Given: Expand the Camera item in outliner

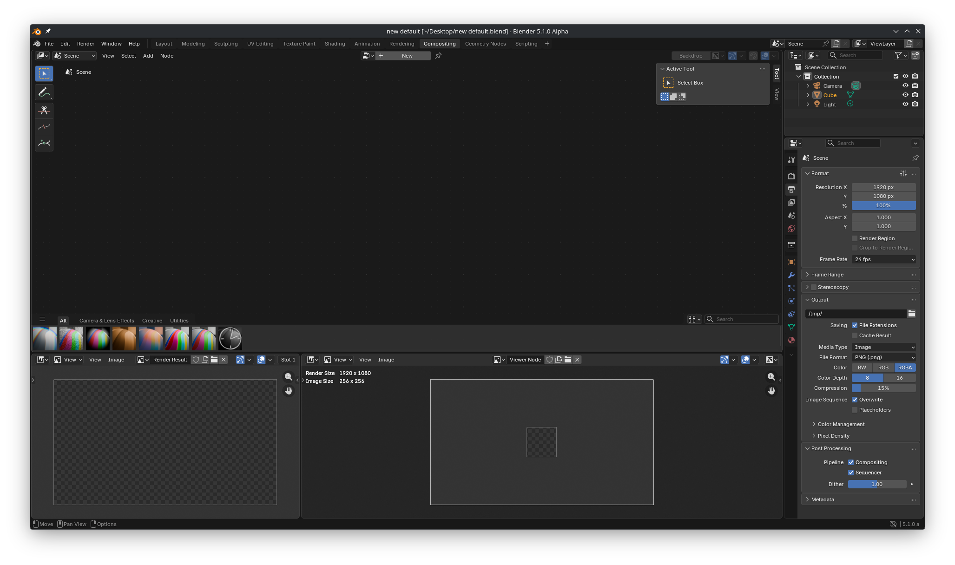Looking at the screenshot, I should (x=808, y=86).
